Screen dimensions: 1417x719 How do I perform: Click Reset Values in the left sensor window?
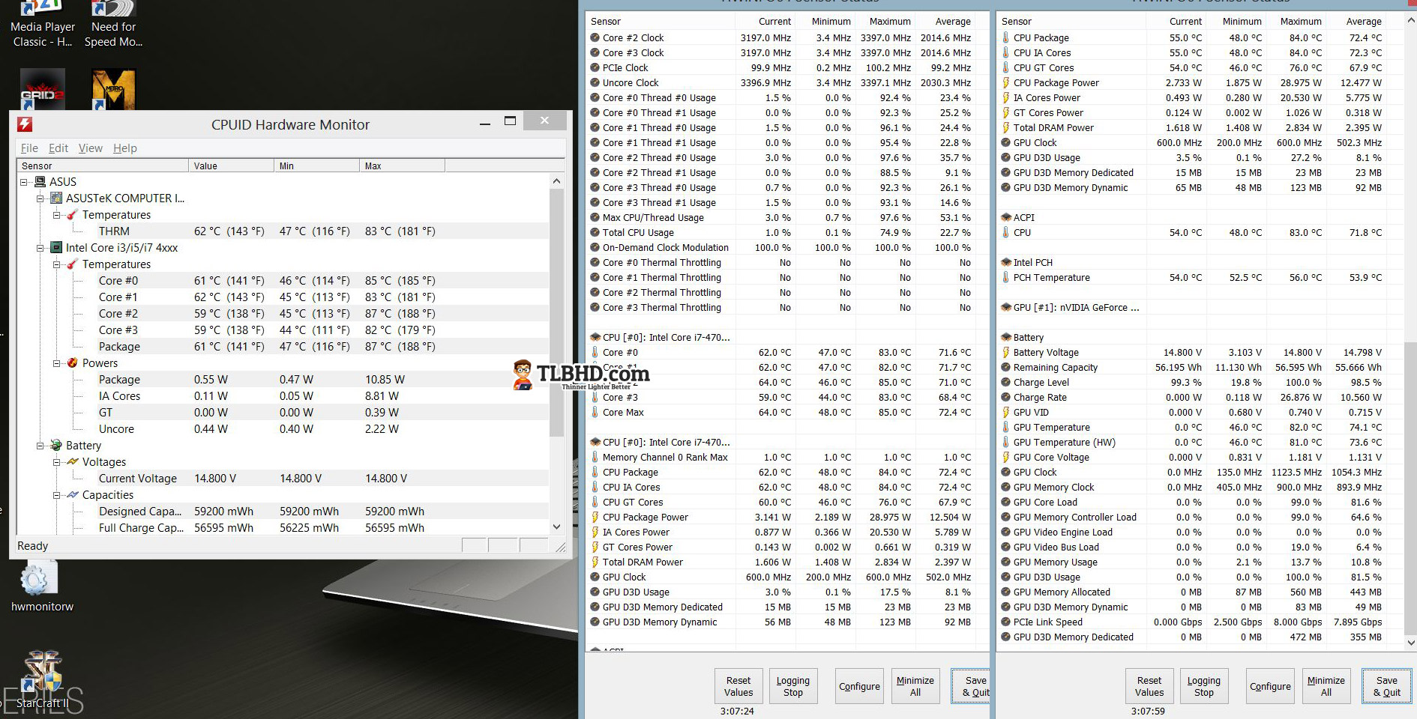[738, 686]
